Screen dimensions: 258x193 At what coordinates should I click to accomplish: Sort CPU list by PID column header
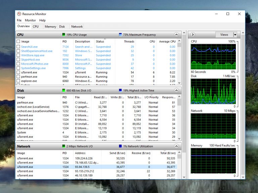pos(67,42)
